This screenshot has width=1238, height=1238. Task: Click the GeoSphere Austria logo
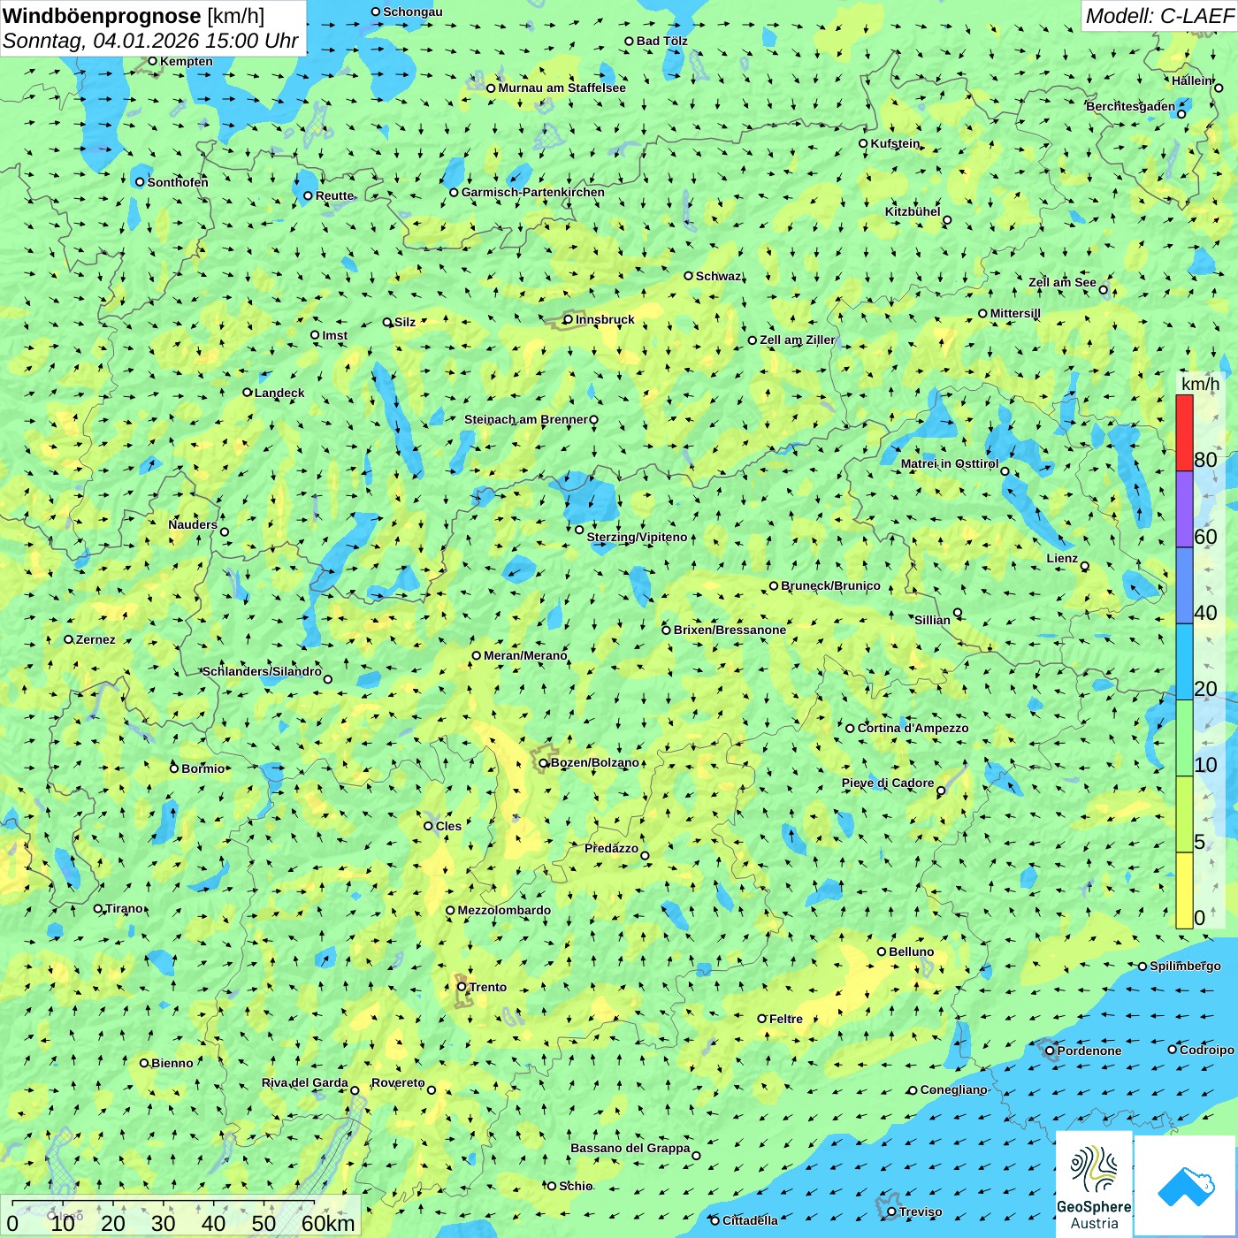pyautogui.click(x=1094, y=1184)
